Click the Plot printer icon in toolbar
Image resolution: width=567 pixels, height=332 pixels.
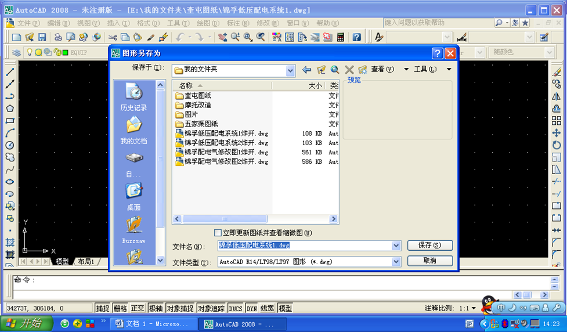tap(58, 37)
